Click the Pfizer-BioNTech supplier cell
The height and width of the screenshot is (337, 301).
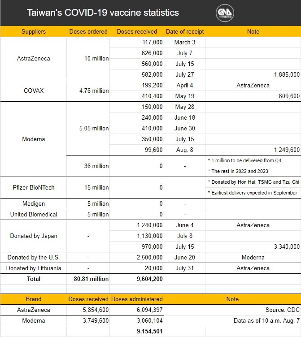(x=34, y=187)
